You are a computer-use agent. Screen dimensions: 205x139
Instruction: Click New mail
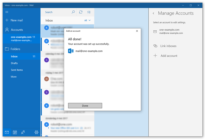click(17, 20)
